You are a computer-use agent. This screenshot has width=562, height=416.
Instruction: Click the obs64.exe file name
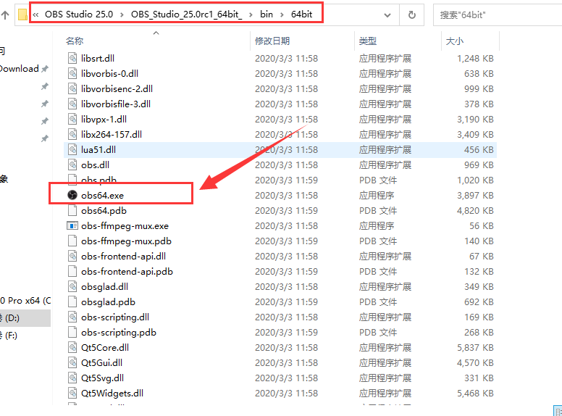tap(102, 196)
